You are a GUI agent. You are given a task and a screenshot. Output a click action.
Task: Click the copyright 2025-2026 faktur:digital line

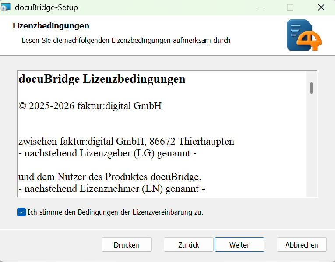(90, 106)
